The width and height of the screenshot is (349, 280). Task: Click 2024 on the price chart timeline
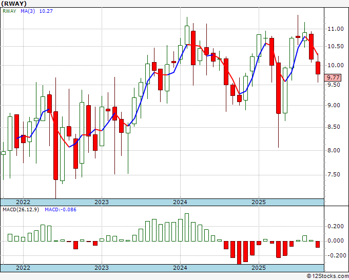click(180, 202)
